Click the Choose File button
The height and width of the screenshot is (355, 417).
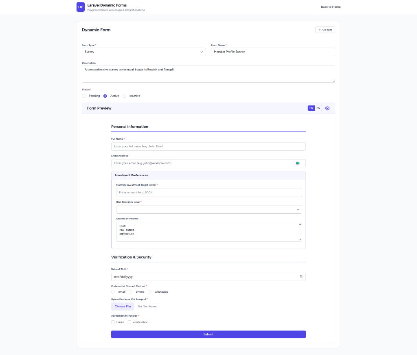123,307
